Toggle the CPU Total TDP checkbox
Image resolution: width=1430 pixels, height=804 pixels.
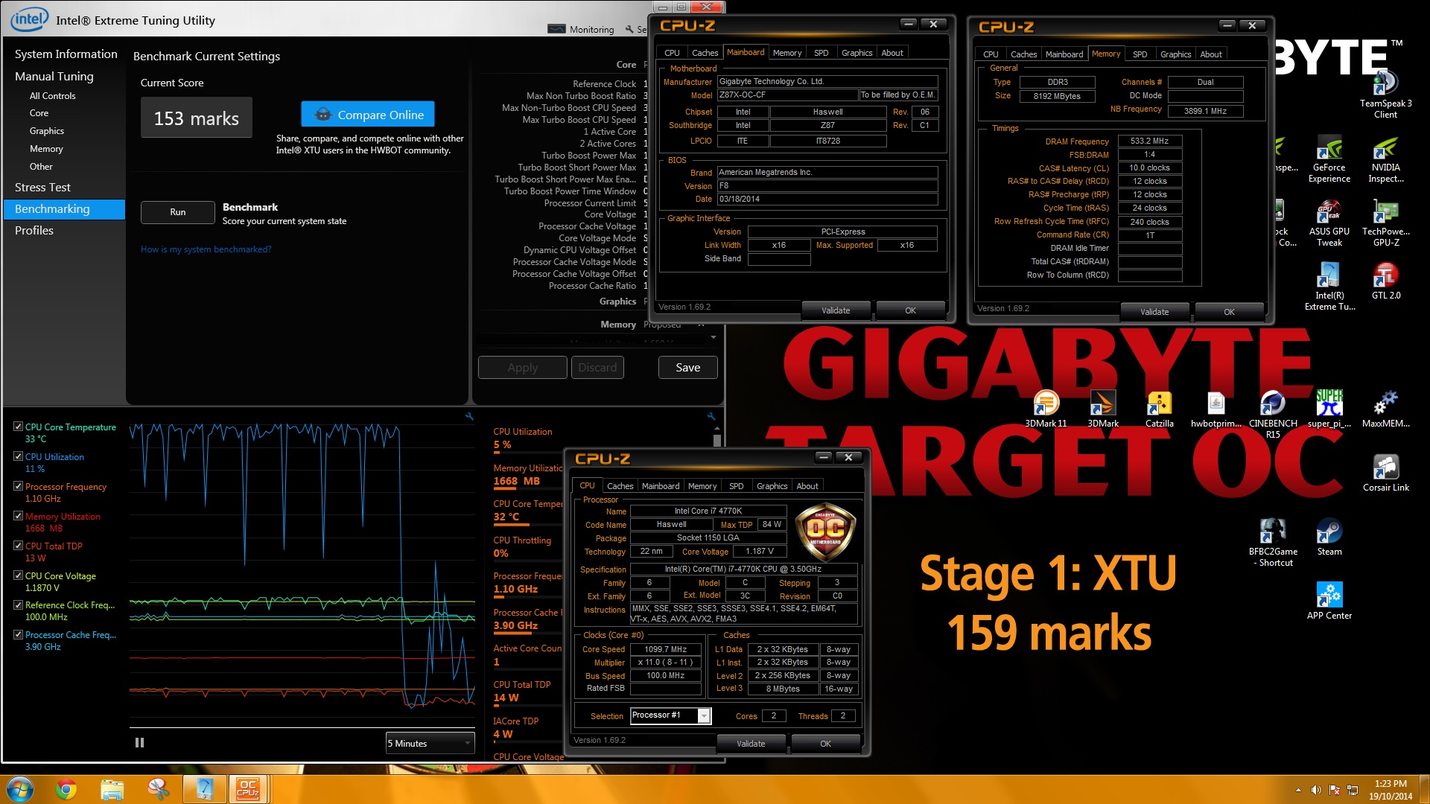point(18,546)
